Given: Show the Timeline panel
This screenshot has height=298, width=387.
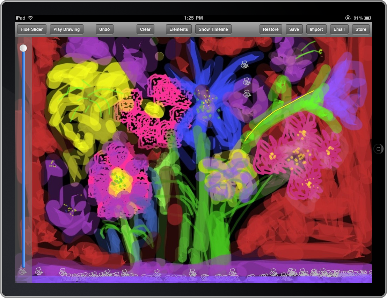Looking at the screenshot, I should (x=213, y=29).
